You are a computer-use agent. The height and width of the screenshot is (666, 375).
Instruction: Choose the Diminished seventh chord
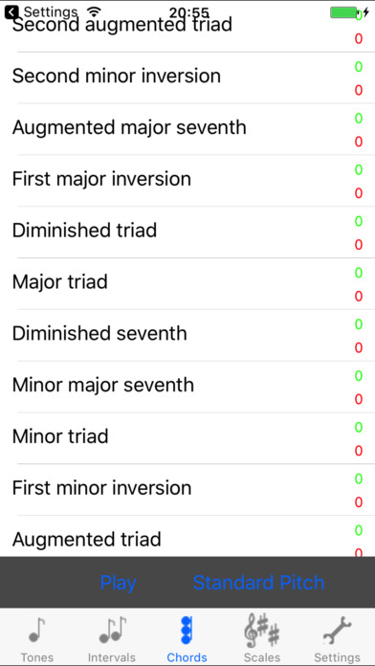click(187, 335)
